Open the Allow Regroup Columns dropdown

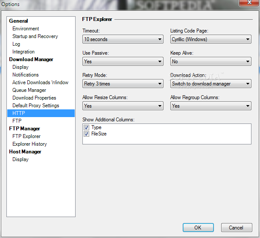click(x=211, y=106)
